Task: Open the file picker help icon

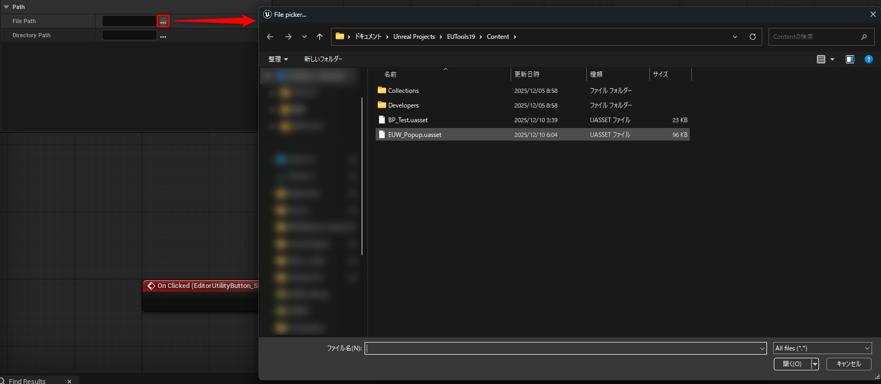Action: 868,59
